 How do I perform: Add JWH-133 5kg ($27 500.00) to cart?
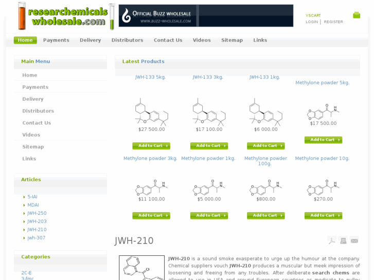click(x=151, y=145)
